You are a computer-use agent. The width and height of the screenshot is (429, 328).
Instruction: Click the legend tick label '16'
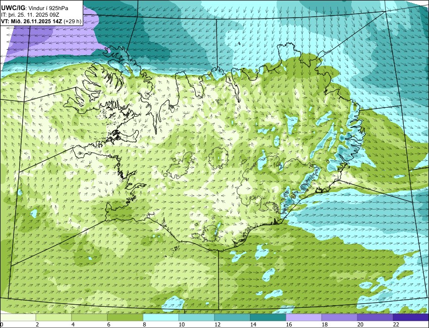[289, 324]
